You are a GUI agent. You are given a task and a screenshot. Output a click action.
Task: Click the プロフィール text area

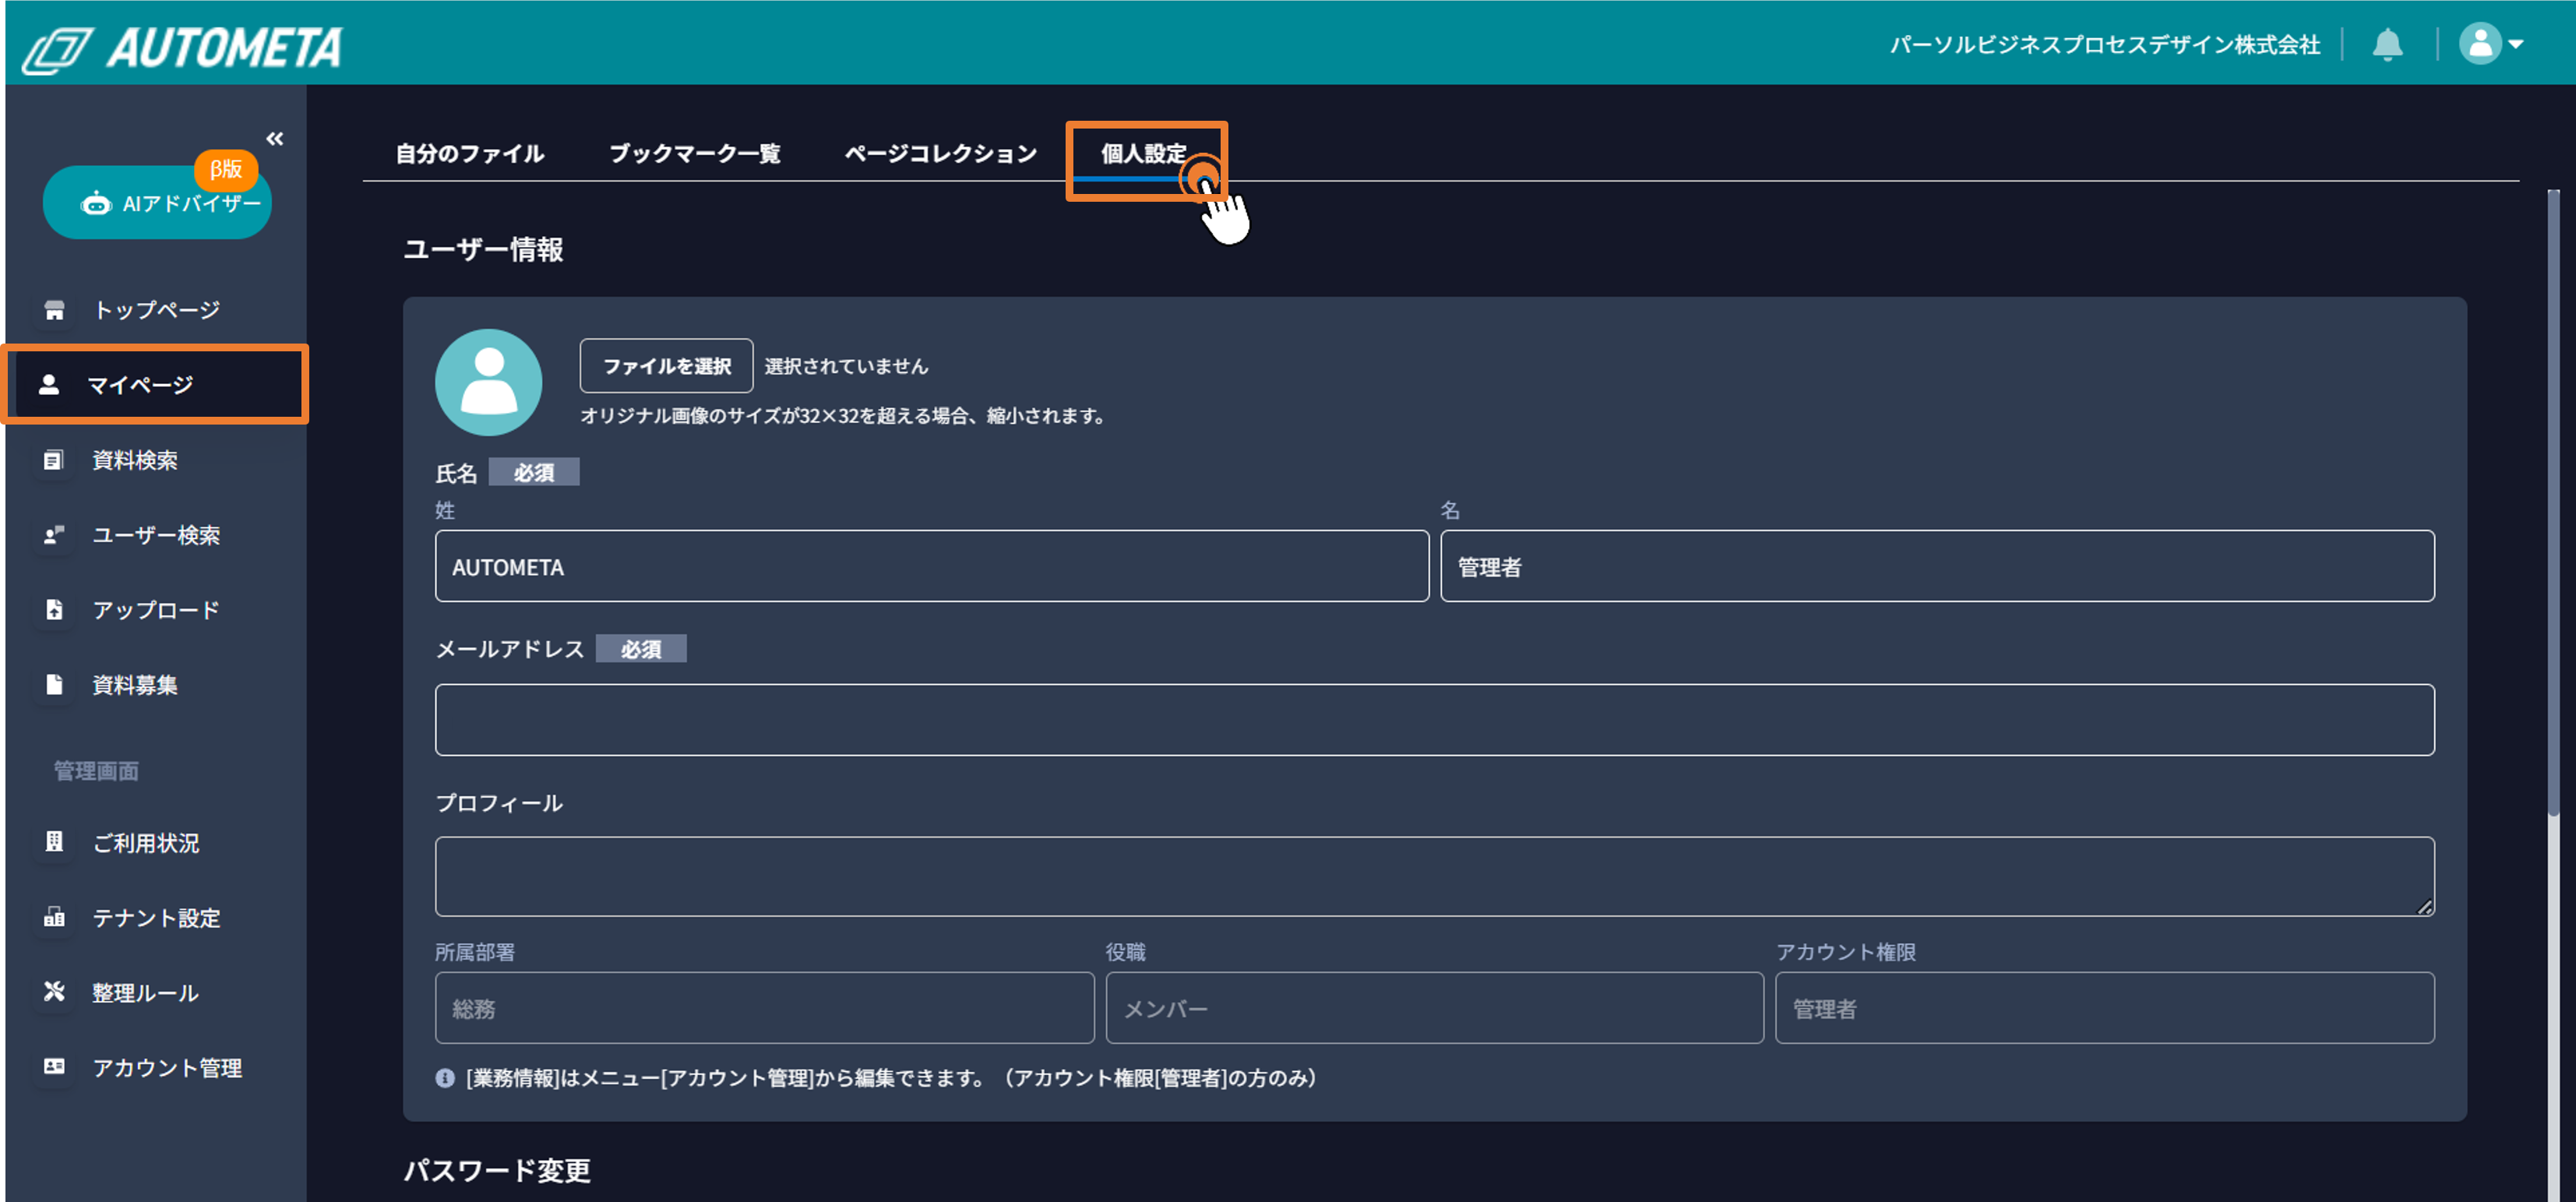pos(1434,876)
